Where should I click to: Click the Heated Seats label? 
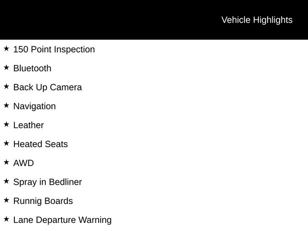tap(40, 144)
